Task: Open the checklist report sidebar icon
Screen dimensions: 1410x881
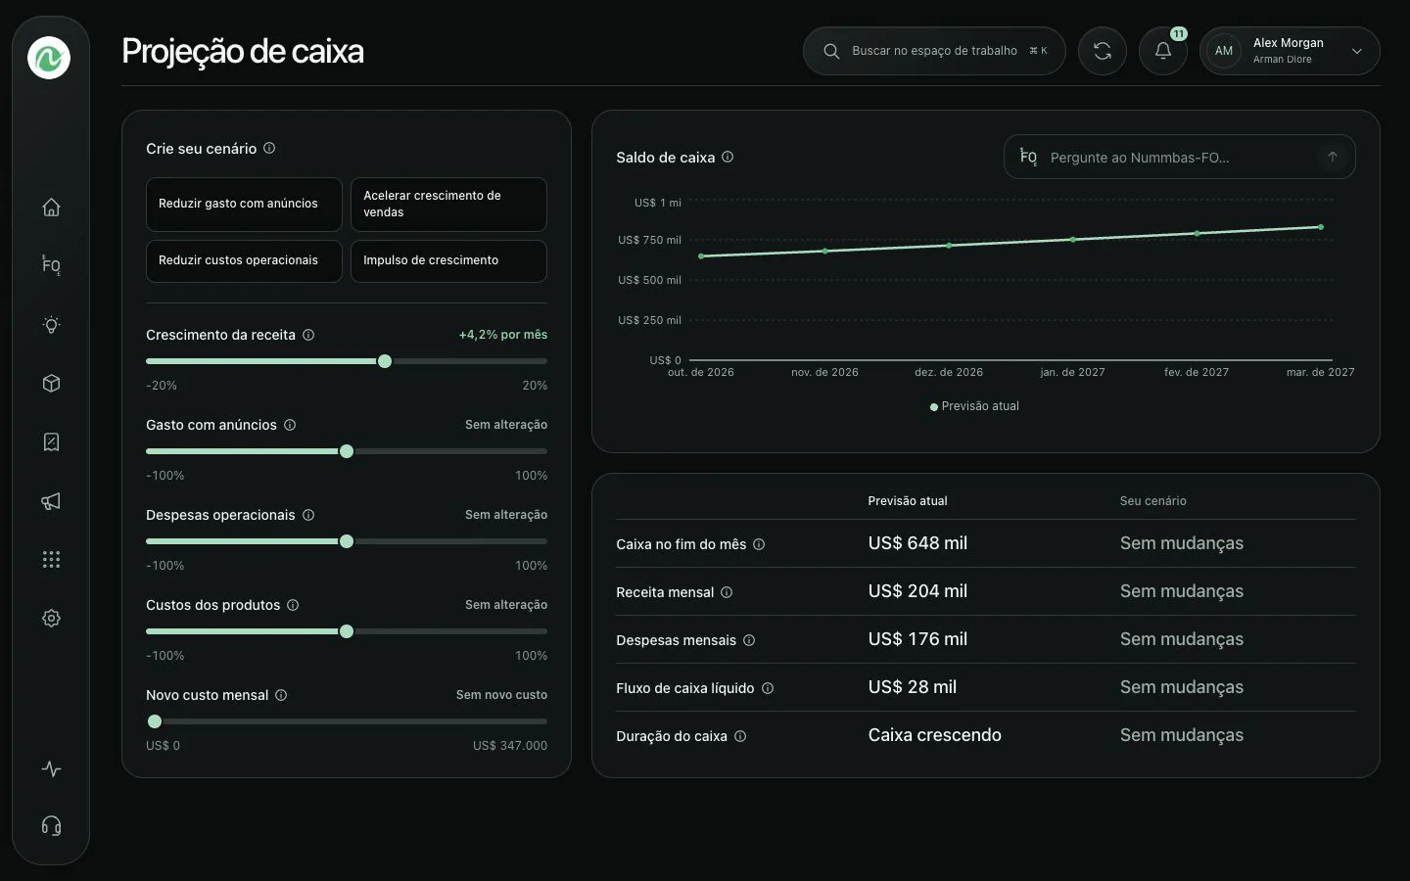Action: coord(52,442)
